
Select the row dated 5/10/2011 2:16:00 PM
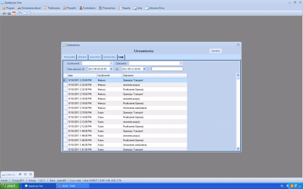point(125,108)
